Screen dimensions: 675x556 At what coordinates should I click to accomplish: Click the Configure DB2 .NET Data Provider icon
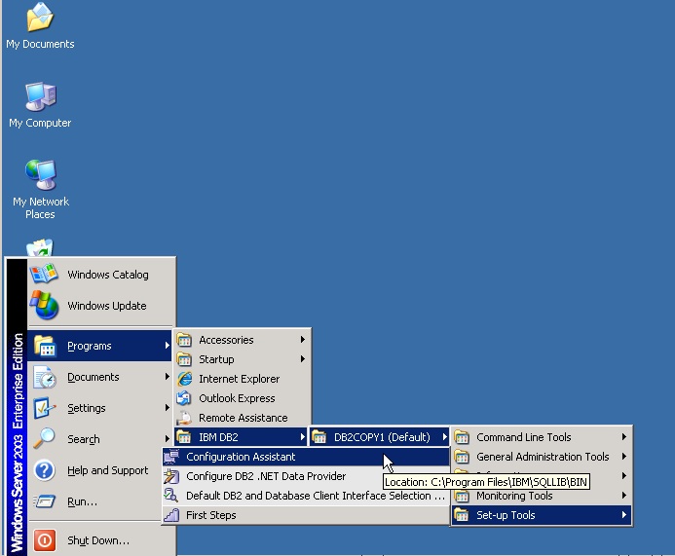(171, 476)
